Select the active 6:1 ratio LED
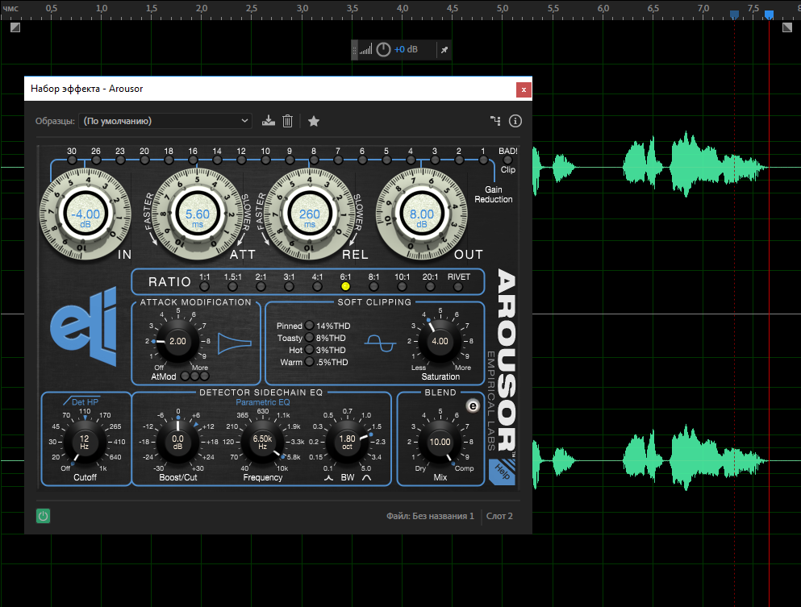Screen dimensions: 801x607 pos(345,287)
